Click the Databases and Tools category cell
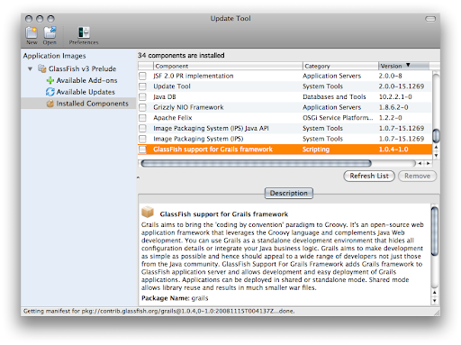461x345 pixels. (334, 96)
